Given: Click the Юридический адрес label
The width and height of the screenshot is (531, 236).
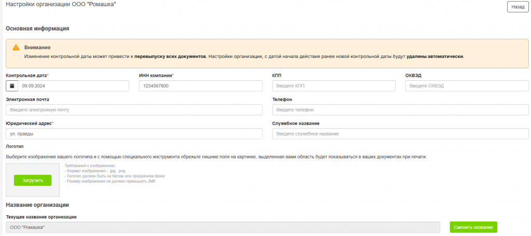Looking at the screenshot, I should click(30, 123).
